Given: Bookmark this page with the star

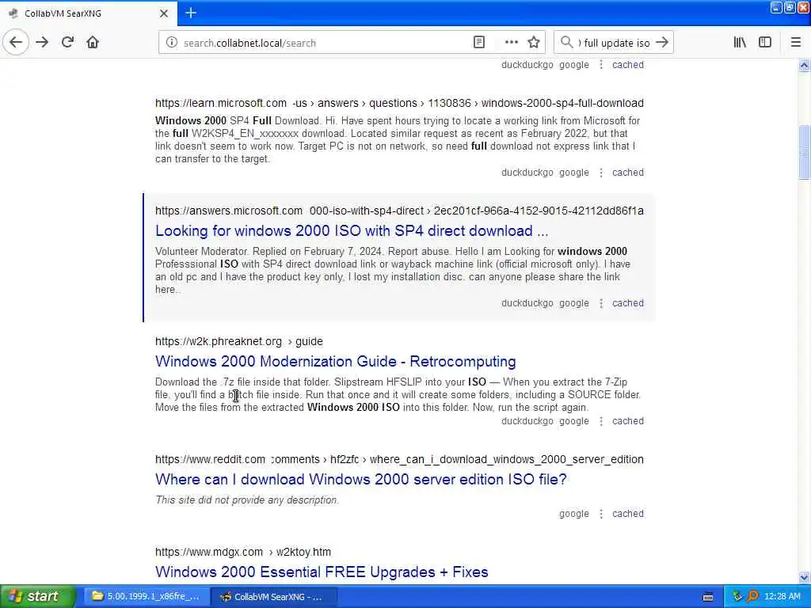Looking at the screenshot, I should click(534, 43).
